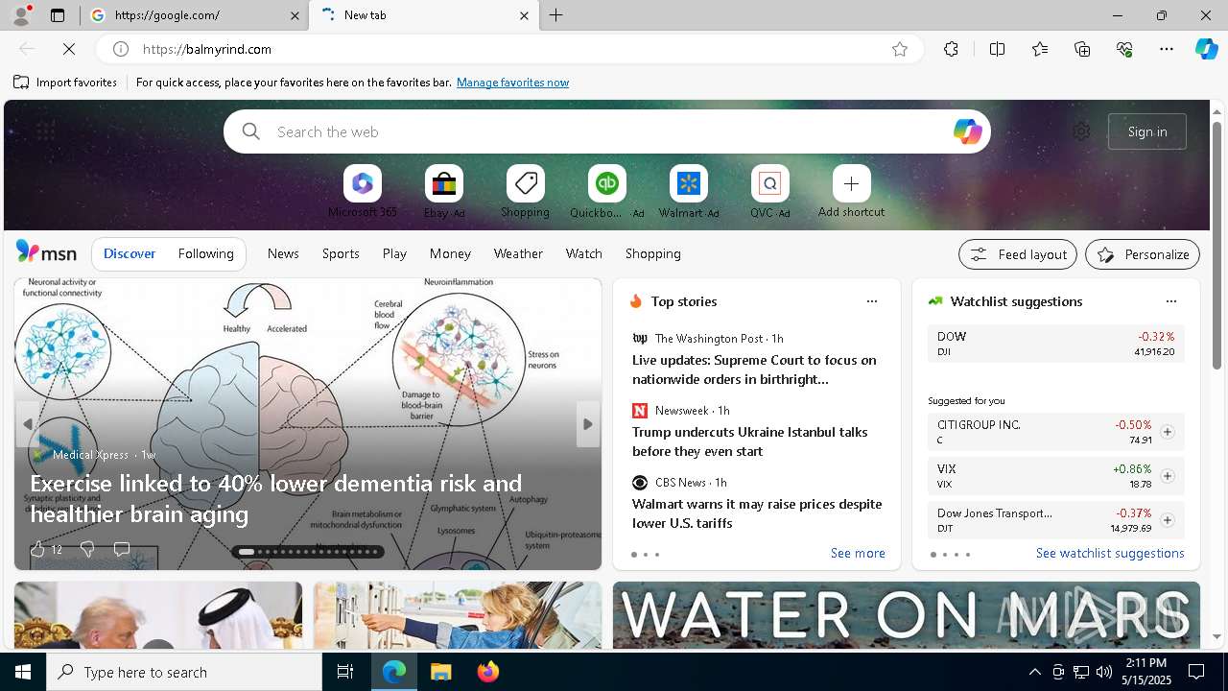Open the Windows Start menu
The width and height of the screenshot is (1228, 691).
click(x=23, y=672)
